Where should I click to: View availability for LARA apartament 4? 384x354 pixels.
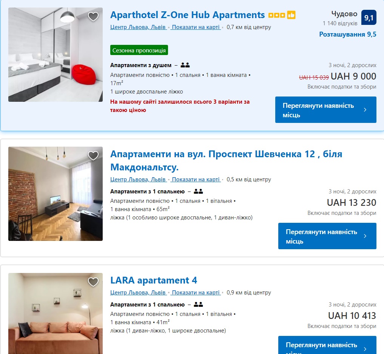coord(327,345)
